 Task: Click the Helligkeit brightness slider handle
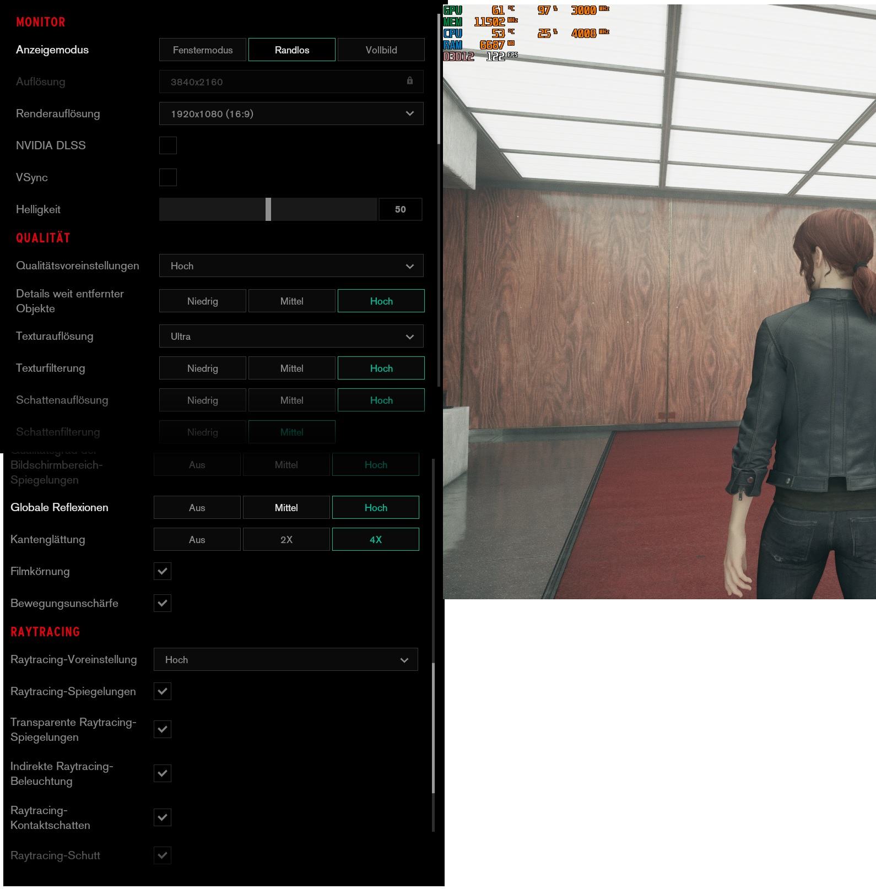pos(268,209)
